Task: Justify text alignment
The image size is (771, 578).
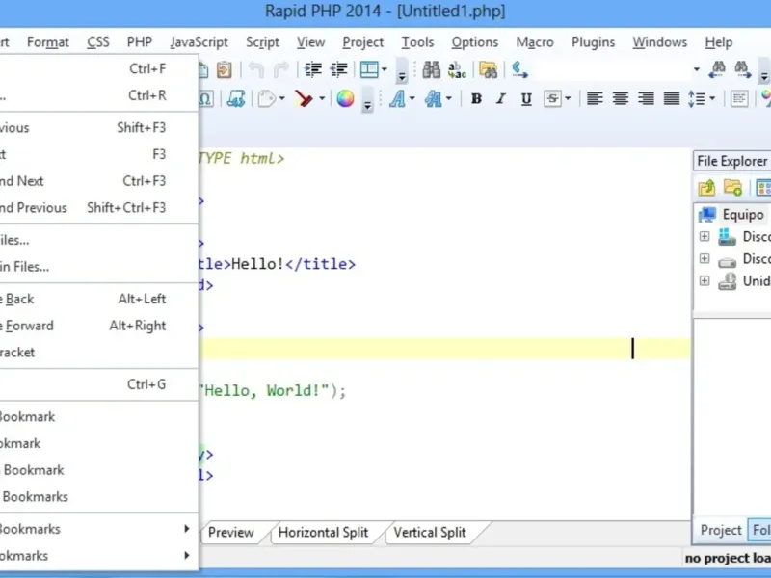Action: point(672,99)
